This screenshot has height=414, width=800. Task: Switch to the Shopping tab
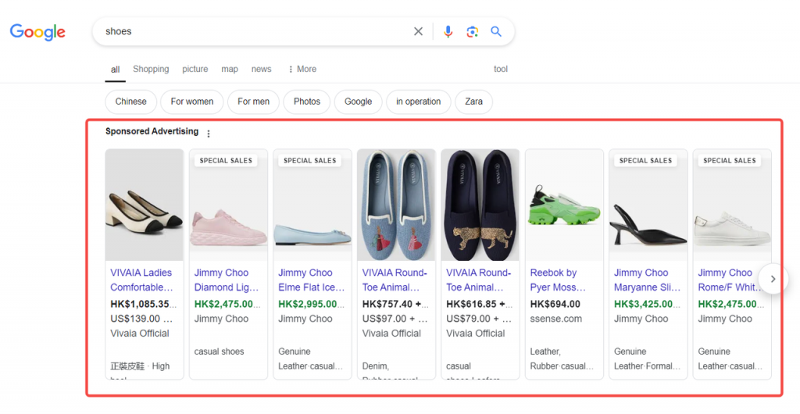(151, 69)
